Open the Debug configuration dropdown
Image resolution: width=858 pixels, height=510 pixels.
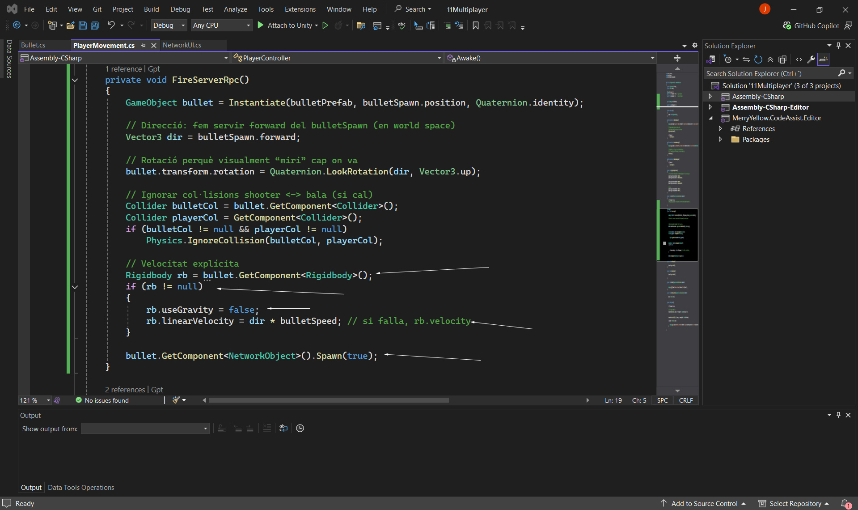click(x=169, y=25)
